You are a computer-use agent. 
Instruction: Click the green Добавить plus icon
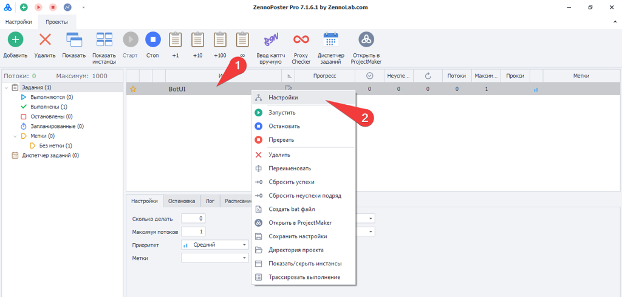(15, 40)
